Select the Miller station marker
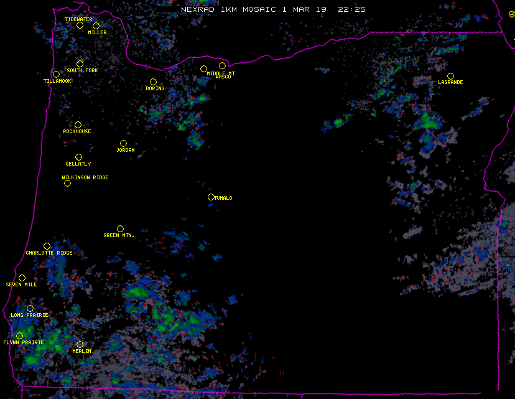The height and width of the screenshot is (399, 515). click(x=96, y=26)
